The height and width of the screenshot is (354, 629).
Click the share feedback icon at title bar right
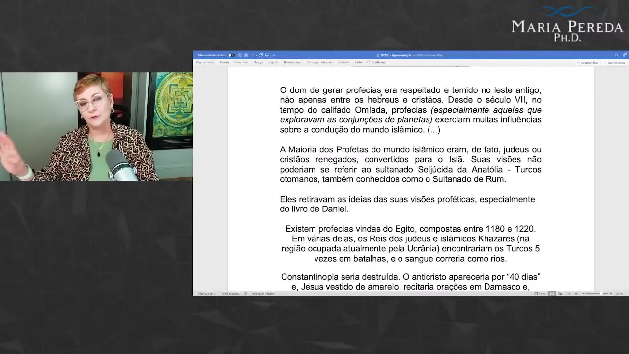pyautogui.click(x=625, y=55)
